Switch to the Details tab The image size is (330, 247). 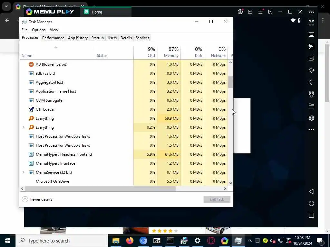coord(126,38)
